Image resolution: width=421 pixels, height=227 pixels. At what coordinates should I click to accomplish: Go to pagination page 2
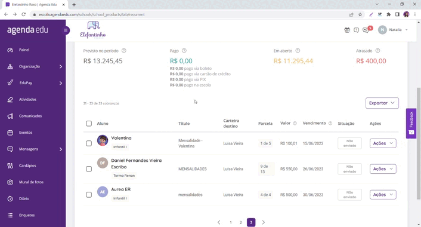(241, 222)
